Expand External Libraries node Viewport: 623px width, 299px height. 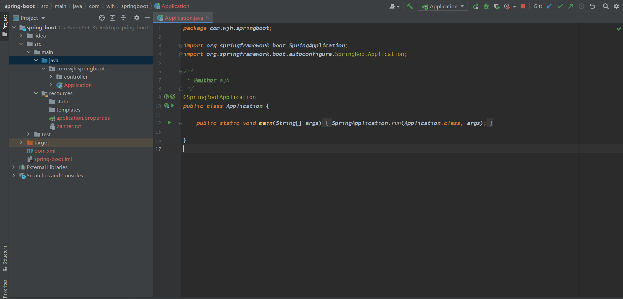pyautogui.click(x=14, y=167)
